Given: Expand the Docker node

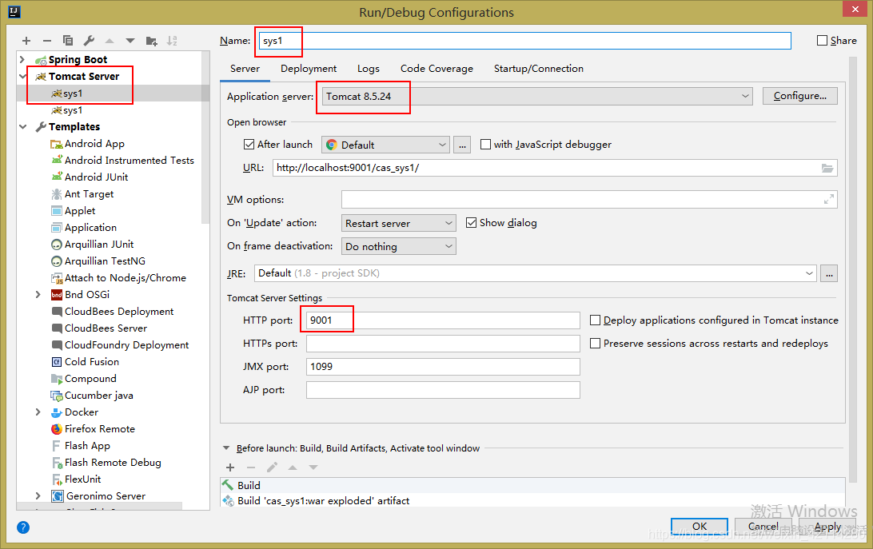Looking at the screenshot, I should click(38, 412).
